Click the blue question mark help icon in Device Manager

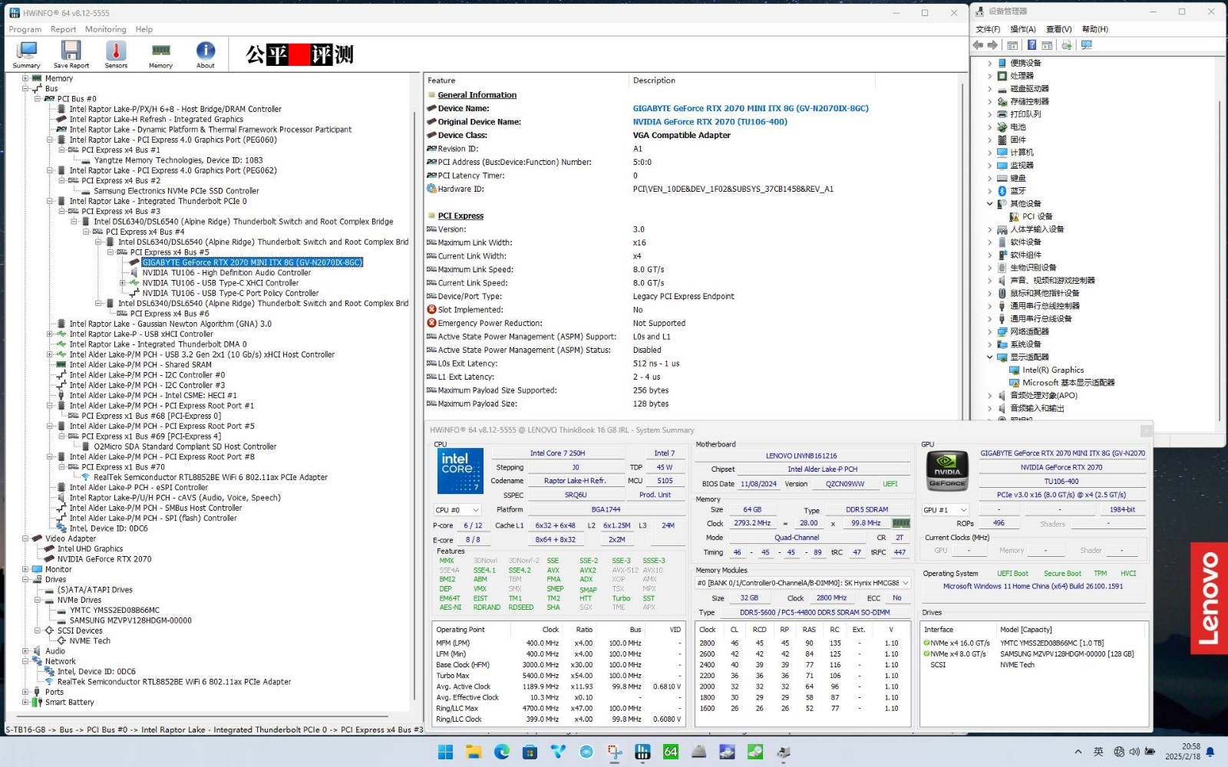pyautogui.click(x=1032, y=45)
